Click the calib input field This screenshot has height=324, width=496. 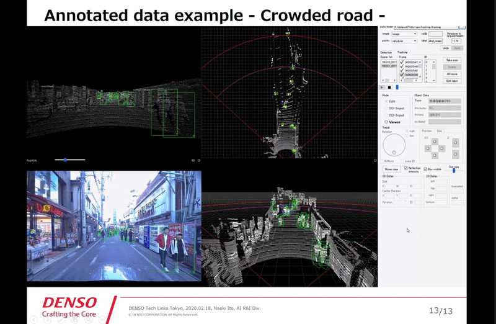(436, 34)
